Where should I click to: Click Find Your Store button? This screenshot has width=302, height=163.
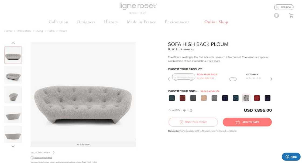193,122
